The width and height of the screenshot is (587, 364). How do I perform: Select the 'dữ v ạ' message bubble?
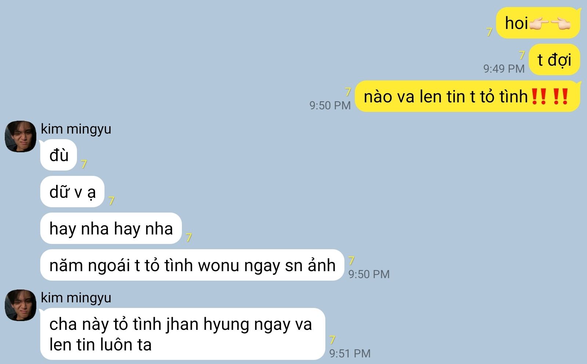coord(72,192)
